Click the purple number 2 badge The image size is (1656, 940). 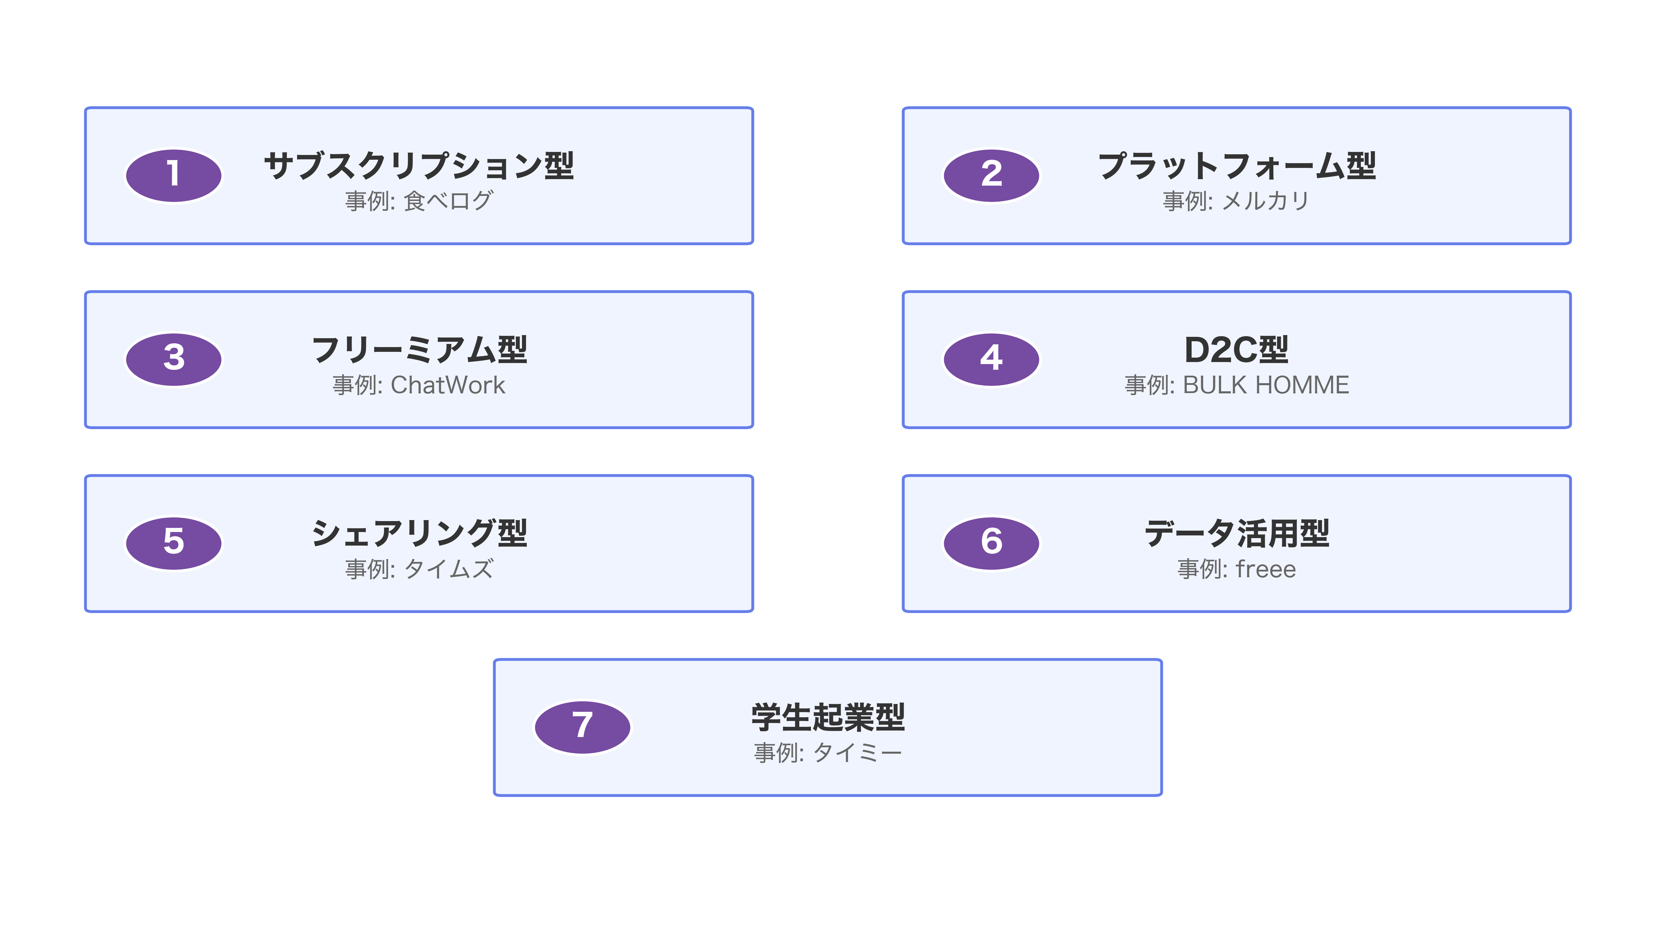[991, 175]
